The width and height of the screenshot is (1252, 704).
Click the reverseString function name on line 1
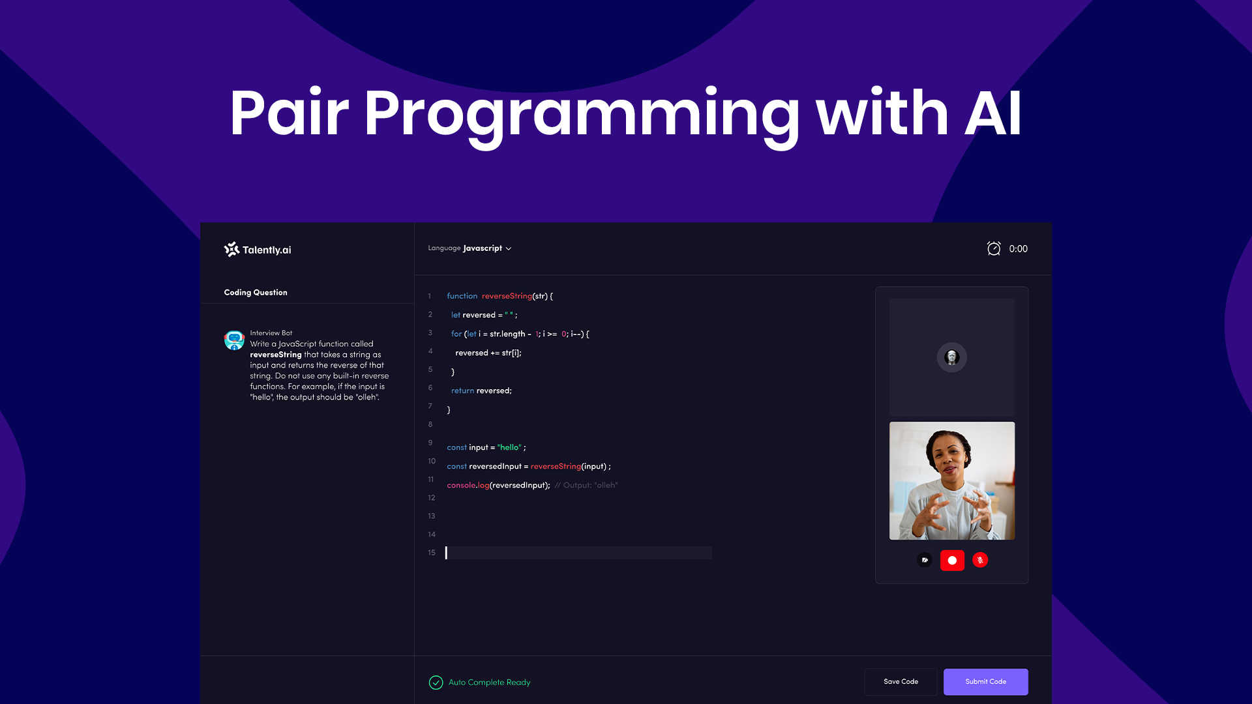507,296
